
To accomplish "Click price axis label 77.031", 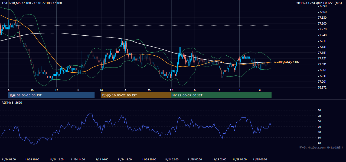I will pos(322,76).
